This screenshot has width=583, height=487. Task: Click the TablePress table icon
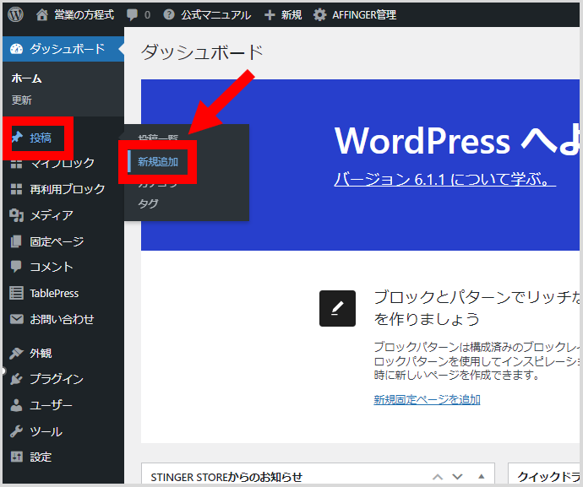16,293
